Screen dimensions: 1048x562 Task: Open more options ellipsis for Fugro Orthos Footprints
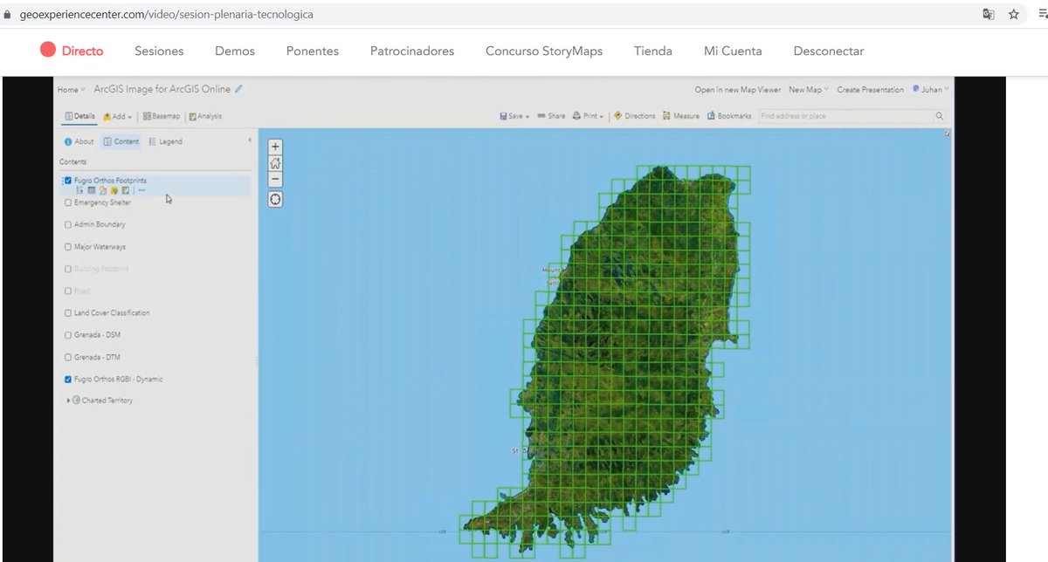[x=142, y=189]
